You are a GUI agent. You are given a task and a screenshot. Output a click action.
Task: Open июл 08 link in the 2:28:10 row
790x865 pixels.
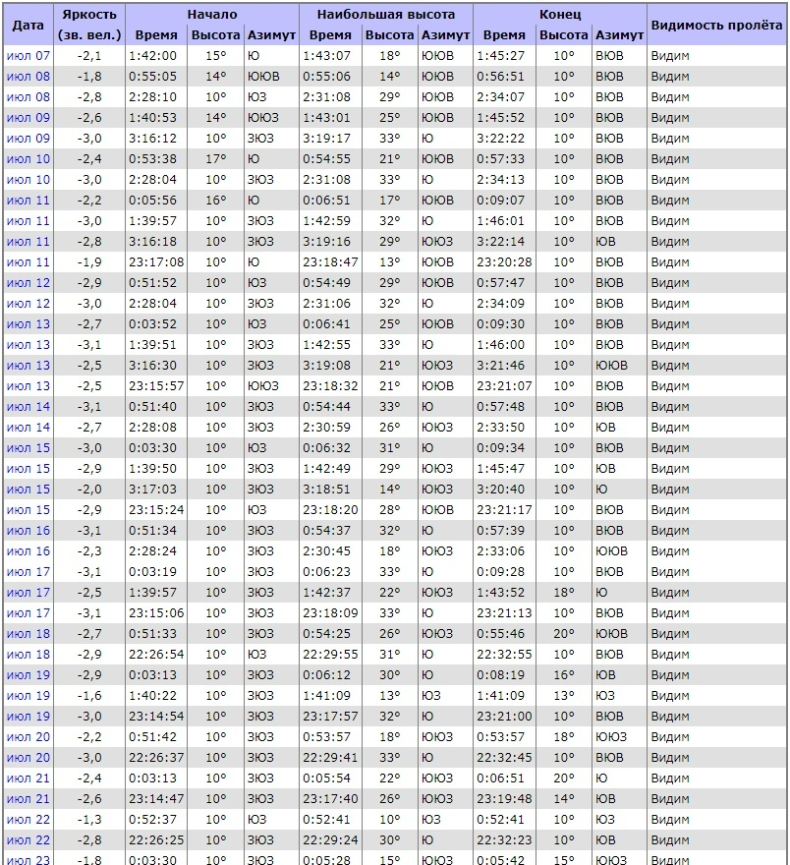(x=28, y=97)
